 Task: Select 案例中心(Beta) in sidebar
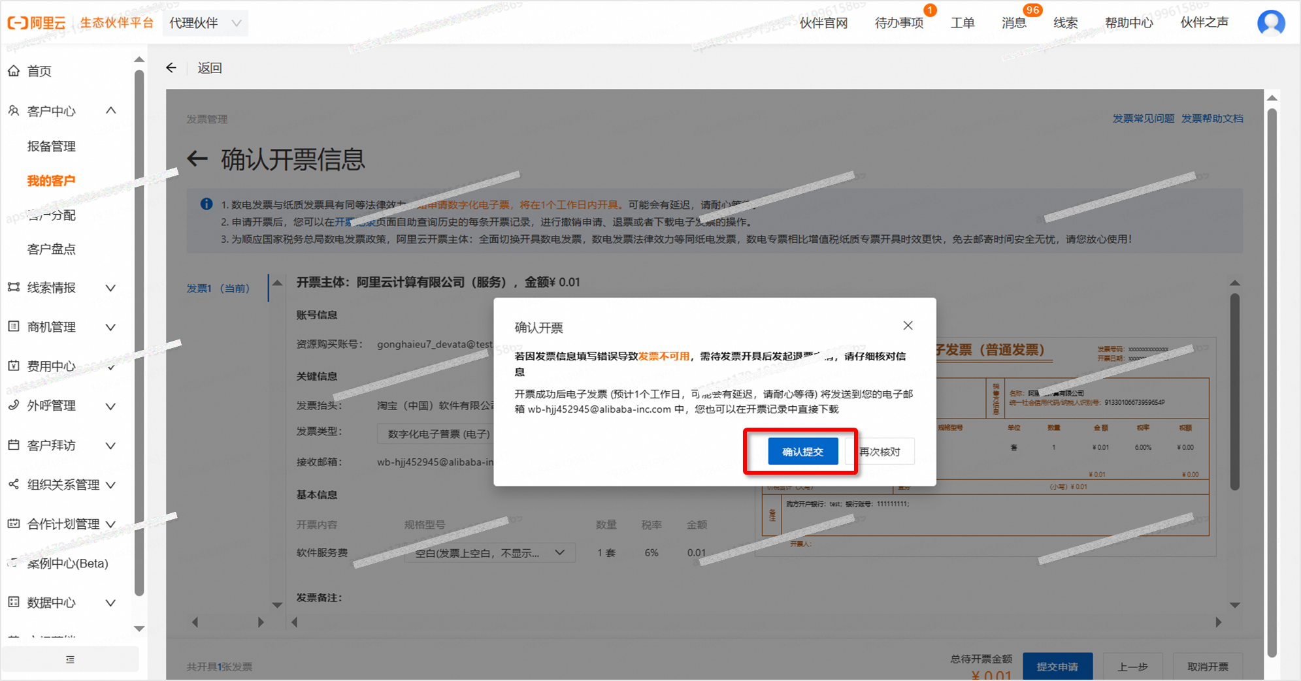coord(67,563)
